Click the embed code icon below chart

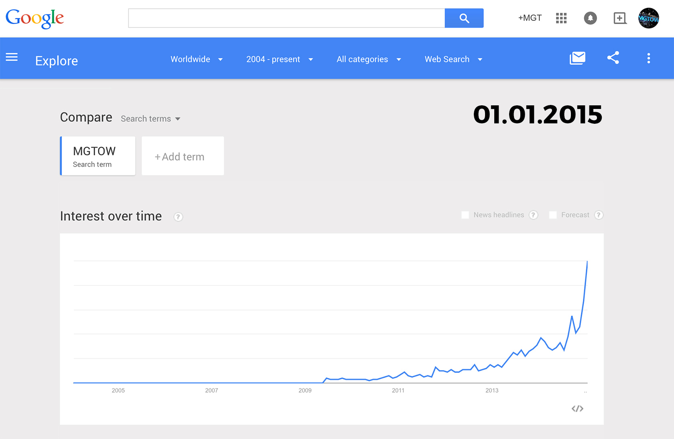coord(577,409)
